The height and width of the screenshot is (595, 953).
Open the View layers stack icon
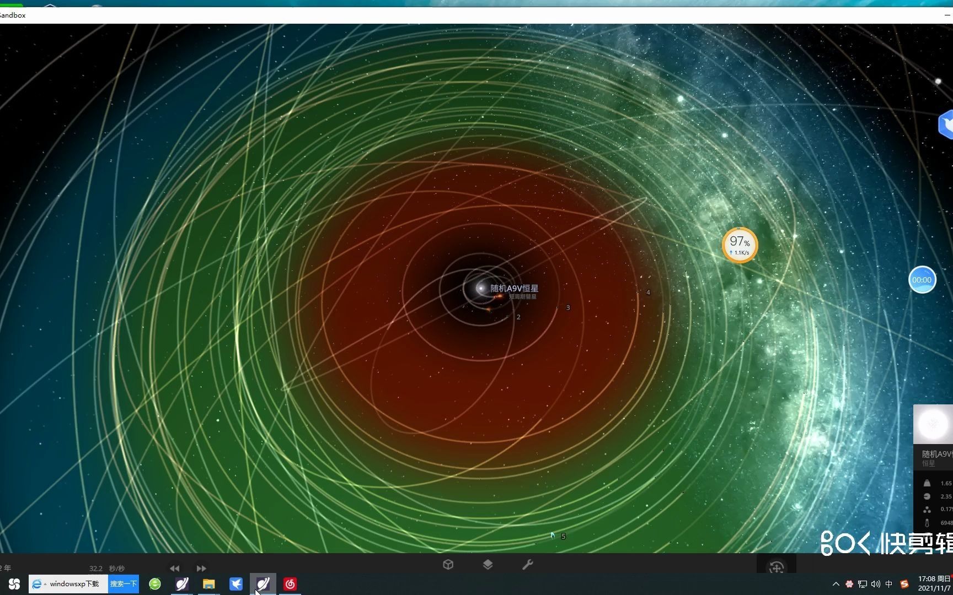point(488,565)
